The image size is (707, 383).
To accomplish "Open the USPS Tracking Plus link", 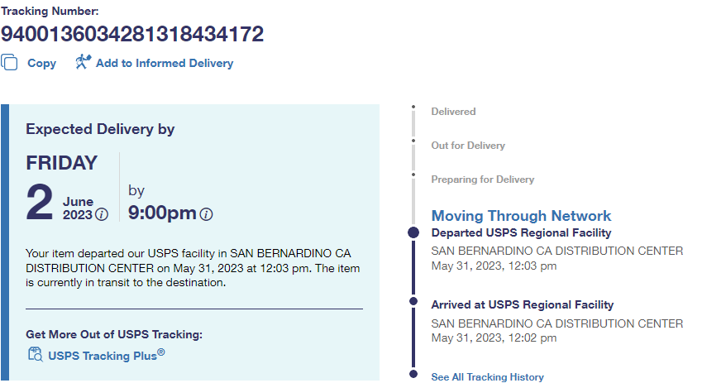I will point(107,356).
